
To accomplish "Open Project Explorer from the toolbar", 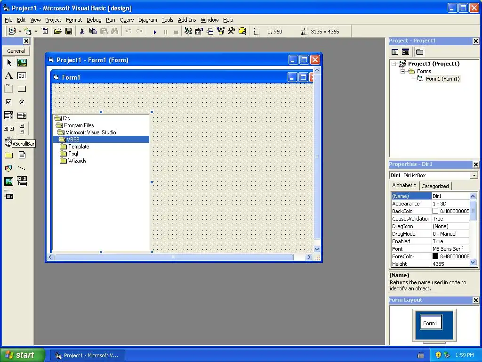I will 188,31.
